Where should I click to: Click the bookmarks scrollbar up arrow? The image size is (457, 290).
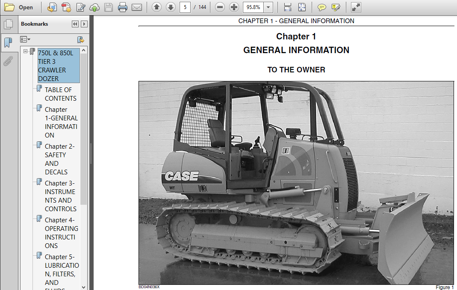[x=84, y=50]
